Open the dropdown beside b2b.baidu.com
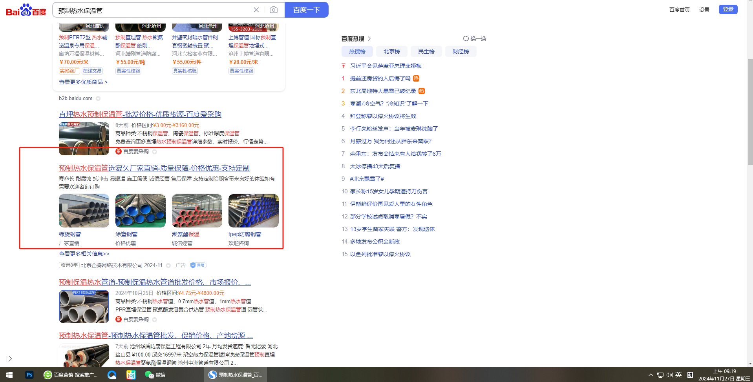The width and height of the screenshot is (753, 382). pos(98,98)
